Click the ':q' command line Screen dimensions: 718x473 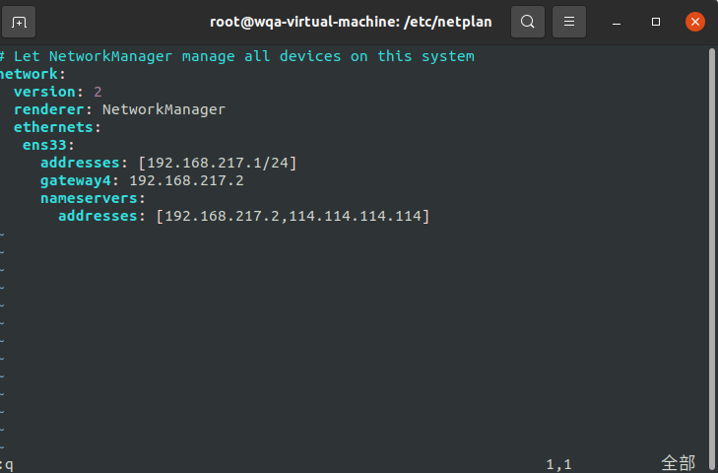point(7,465)
